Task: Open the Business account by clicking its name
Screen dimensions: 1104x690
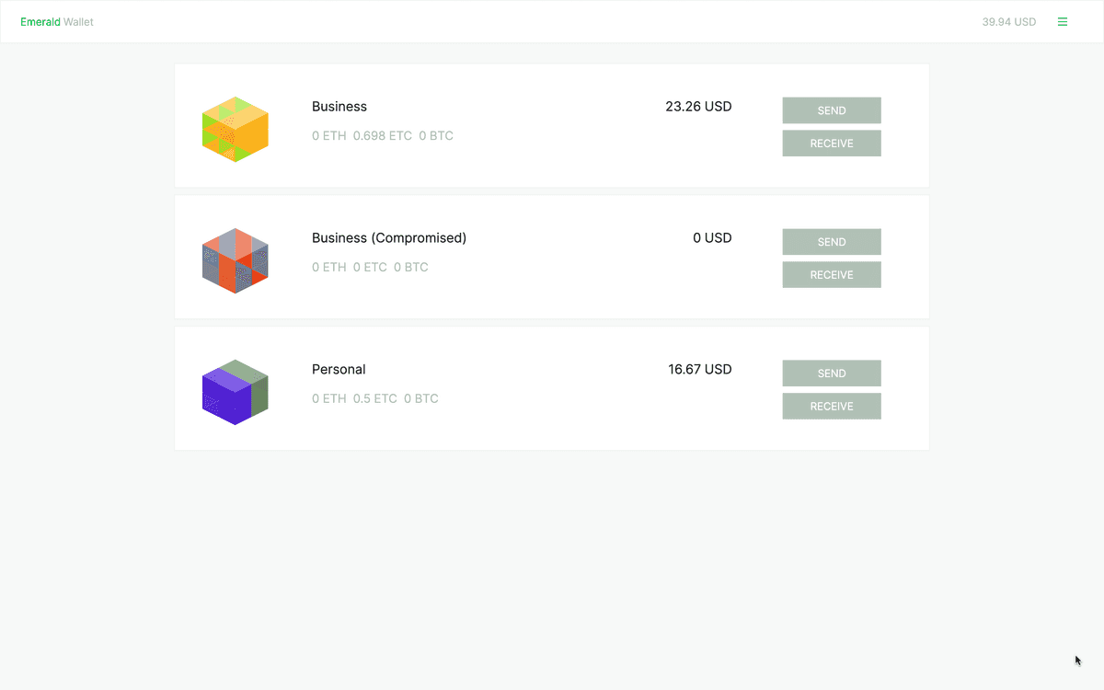Action: pos(339,106)
